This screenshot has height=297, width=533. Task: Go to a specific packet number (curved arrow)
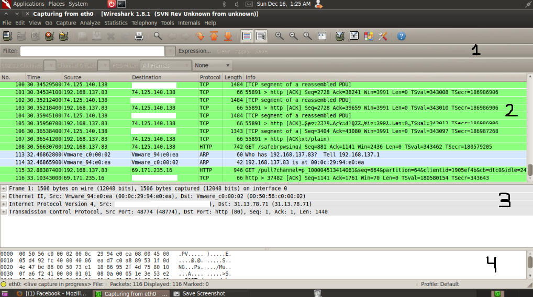point(200,36)
